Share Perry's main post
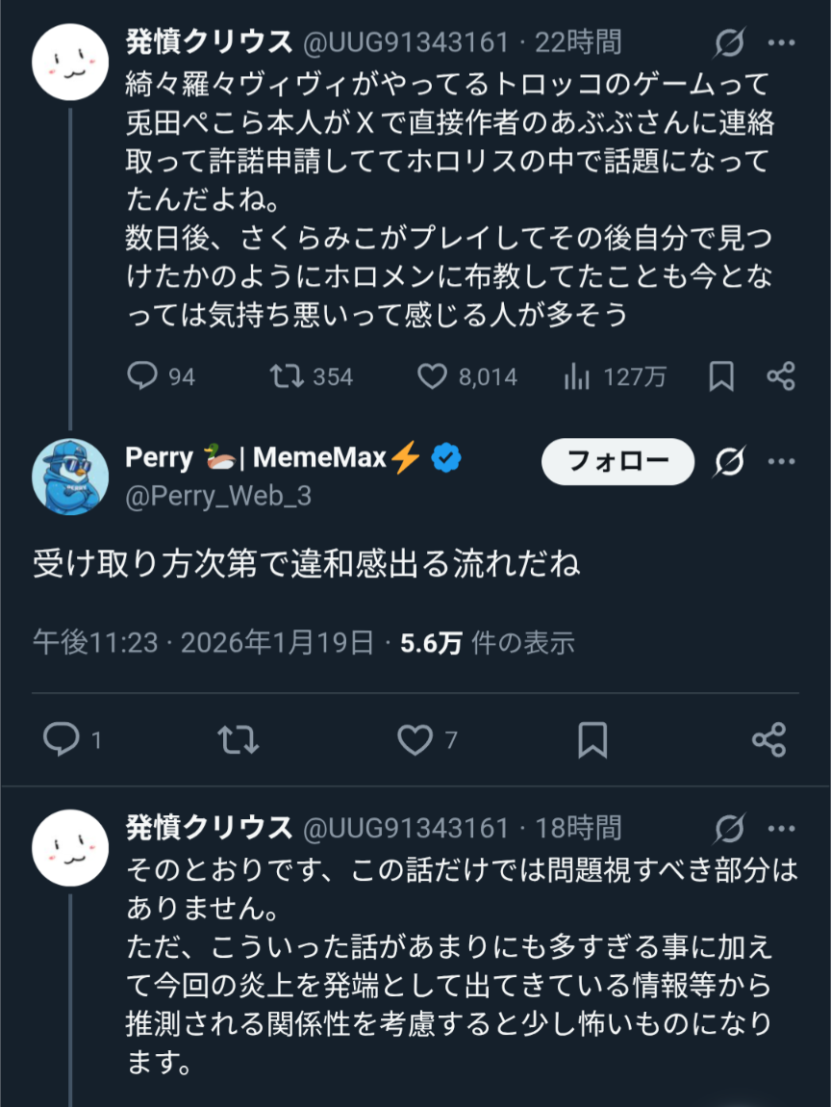The height and width of the screenshot is (1107, 831). [768, 739]
